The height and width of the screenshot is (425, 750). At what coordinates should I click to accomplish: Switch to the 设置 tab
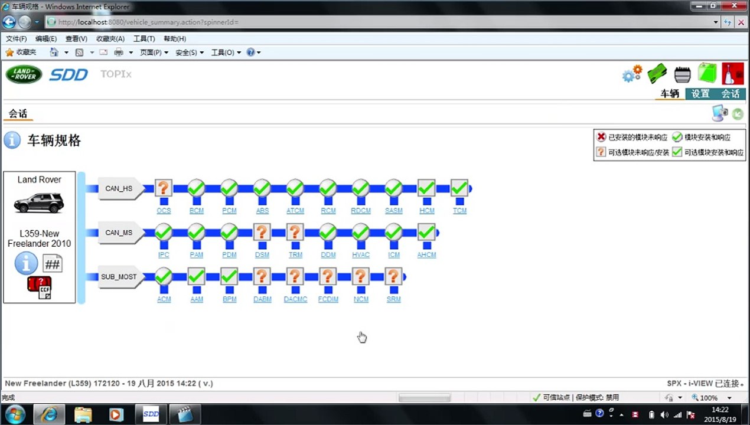700,93
